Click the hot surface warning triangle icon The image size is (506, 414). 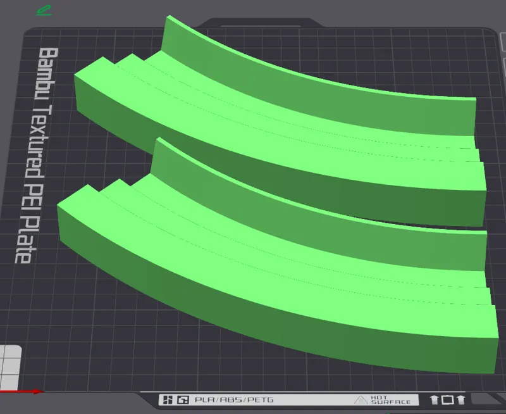coord(361,400)
